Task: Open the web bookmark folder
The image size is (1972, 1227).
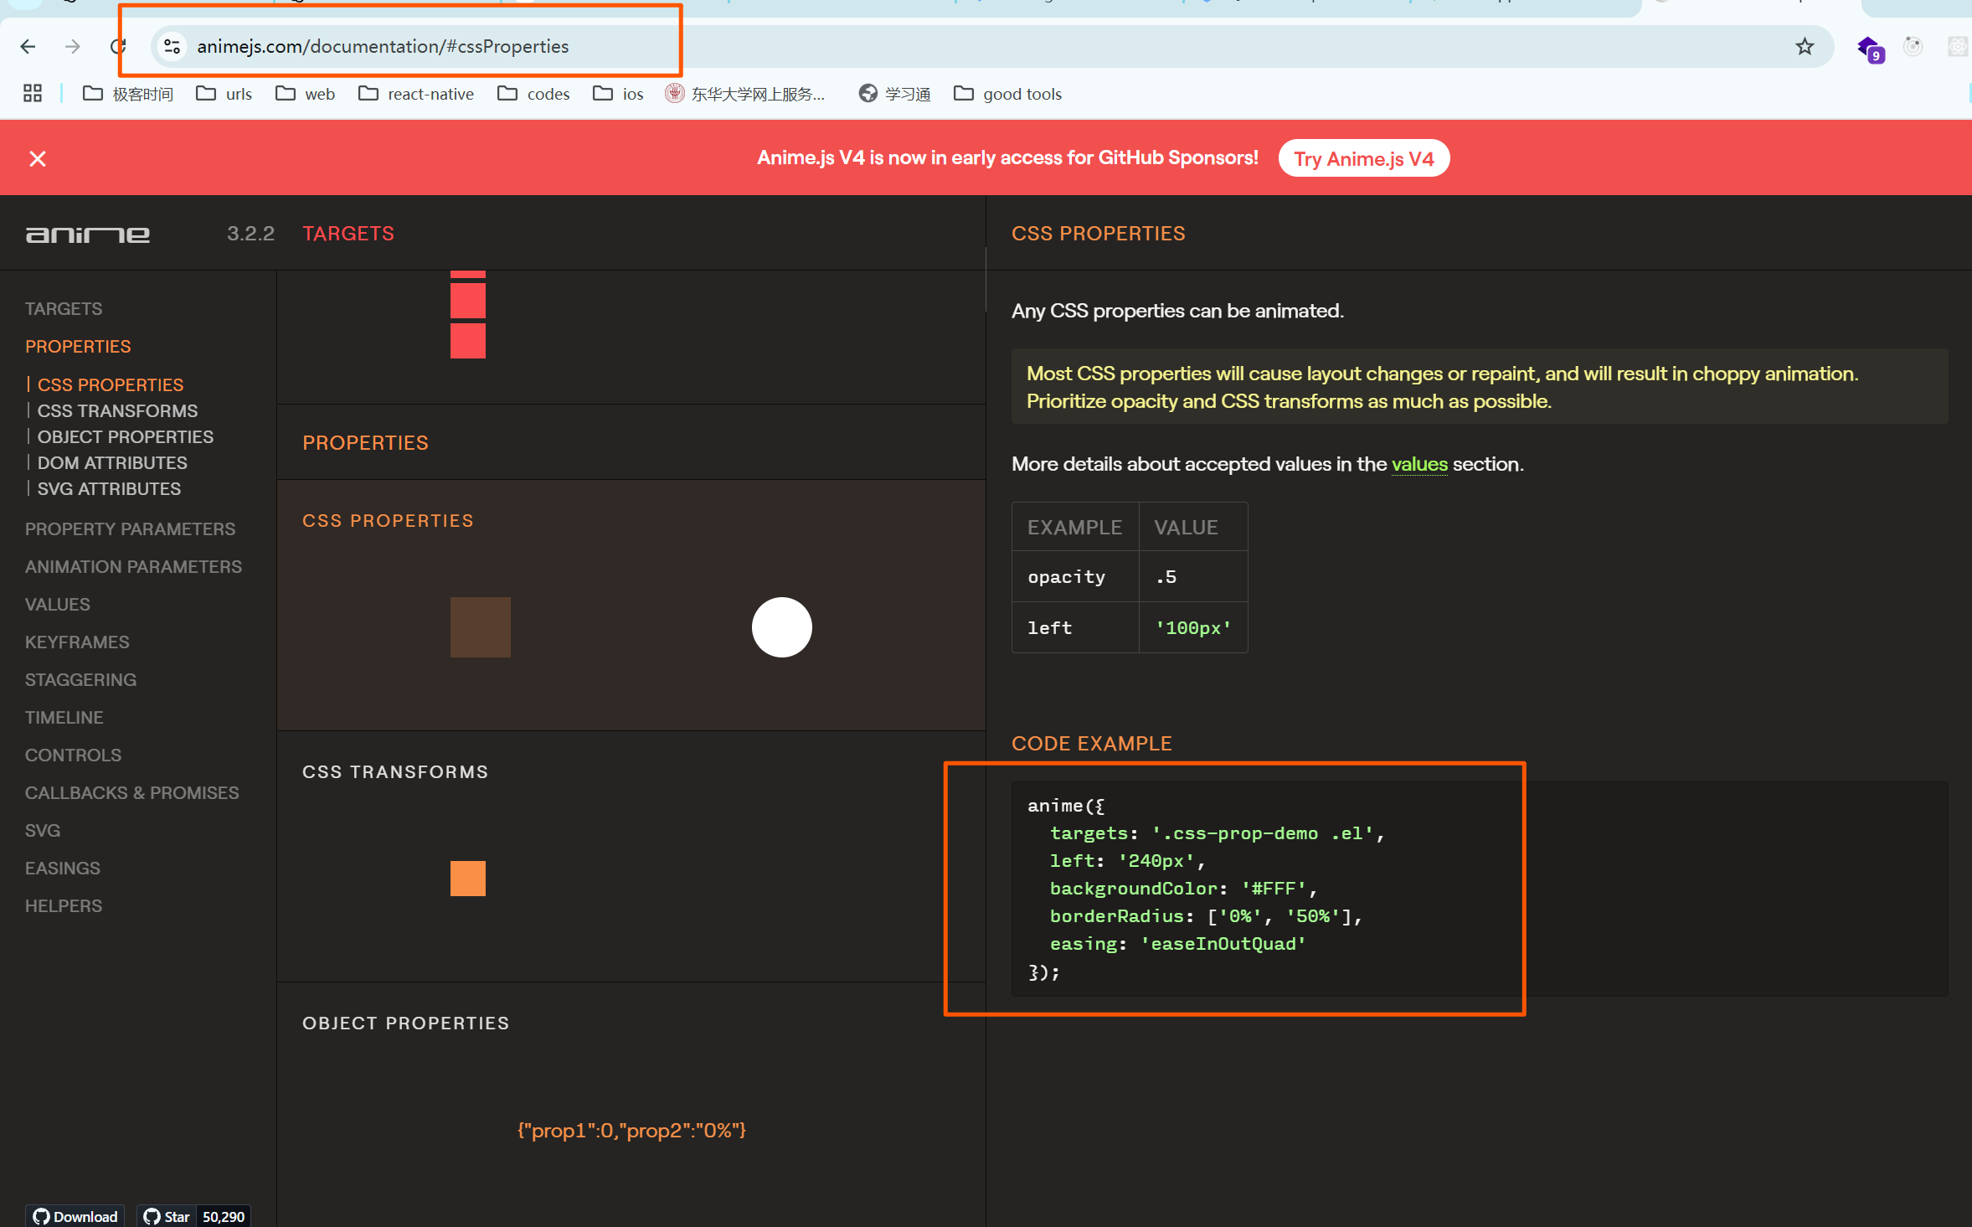Action: pos(305,94)
